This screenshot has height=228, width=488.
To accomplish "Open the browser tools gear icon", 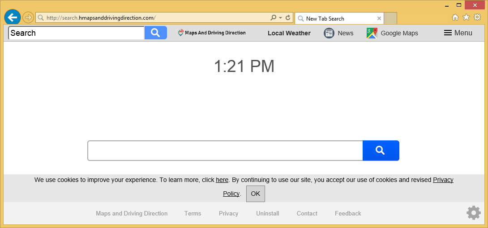I will tap(477, 17).
